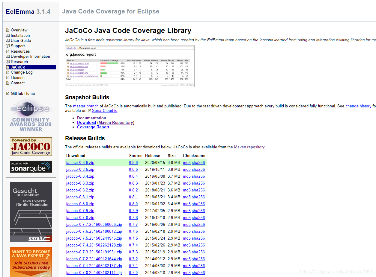This screenshot has height=277, width=376.
Task: Open the snapshot Maven Repository link in parentheses
Action: coord(116,122)
